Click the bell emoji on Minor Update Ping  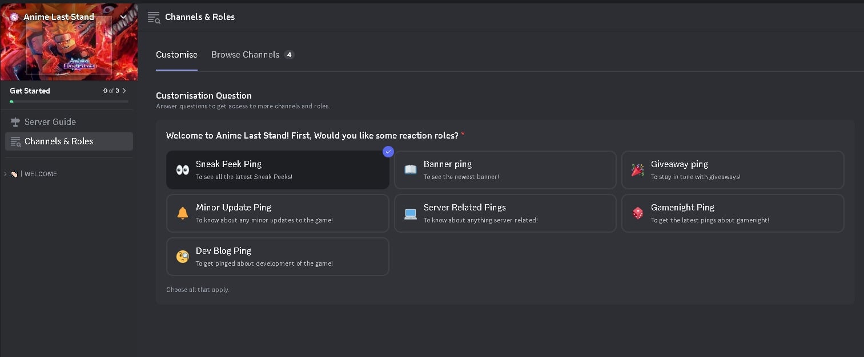click(x=183, y=213)
